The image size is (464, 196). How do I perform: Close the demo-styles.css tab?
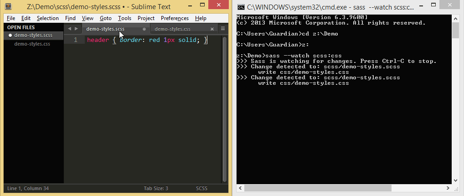(x=212, y=29)
